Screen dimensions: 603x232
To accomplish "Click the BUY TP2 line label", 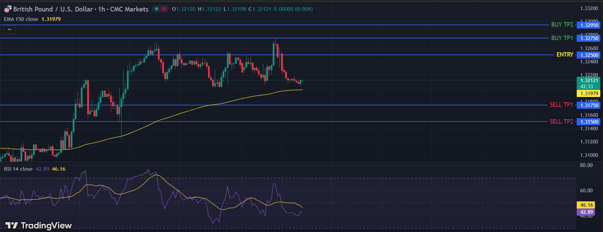I will pos(562,25).
